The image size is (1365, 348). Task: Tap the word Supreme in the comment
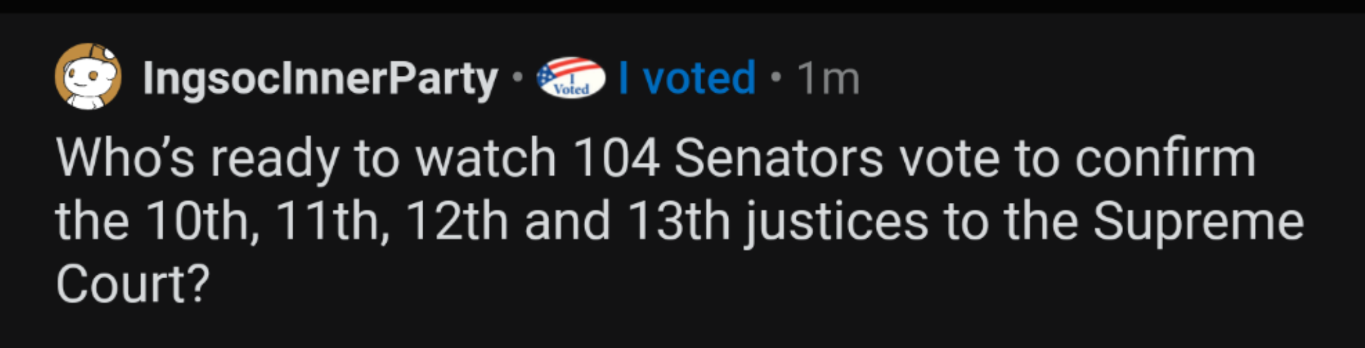pyautogui.click(x=1198, y=222)
